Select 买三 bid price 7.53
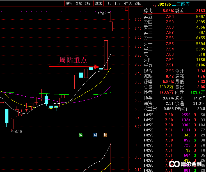 point(170,54)
